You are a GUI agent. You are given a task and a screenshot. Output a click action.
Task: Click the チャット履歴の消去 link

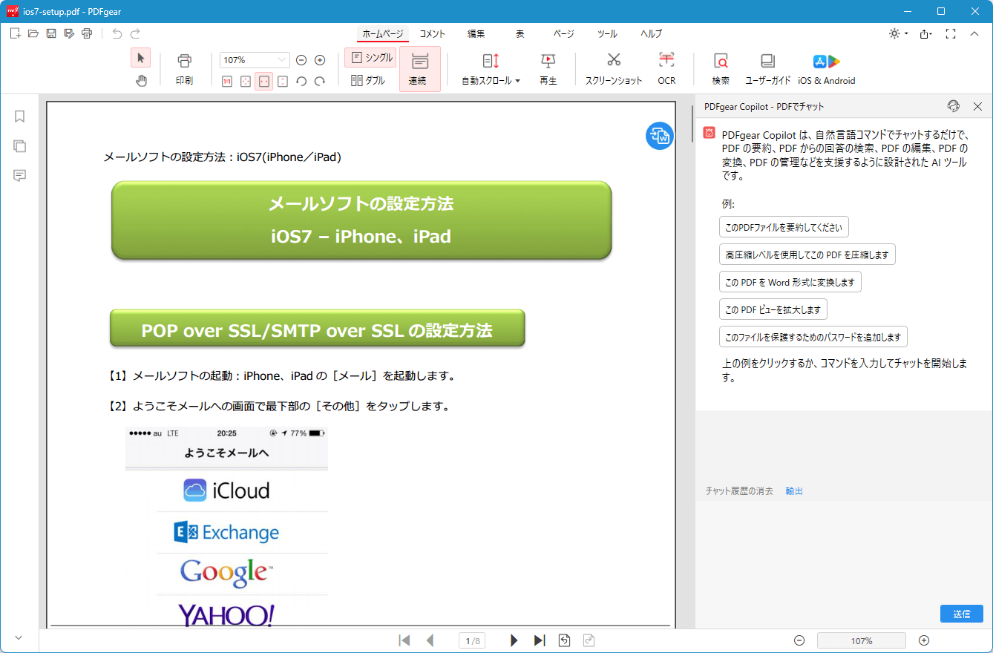pos(739,491)
